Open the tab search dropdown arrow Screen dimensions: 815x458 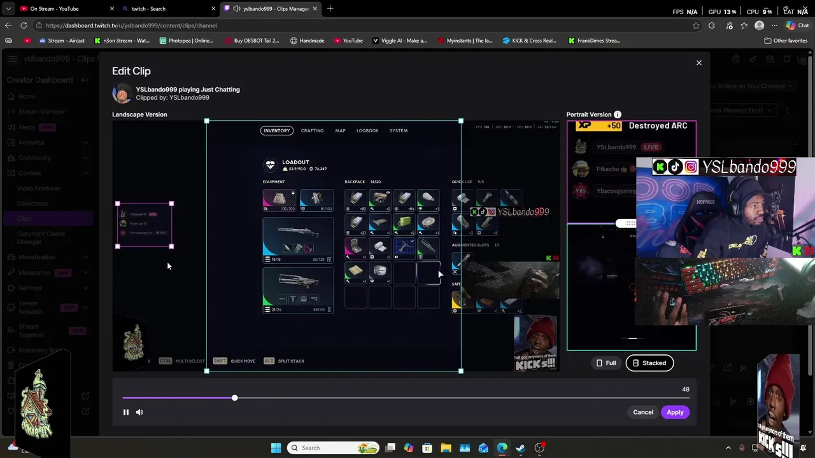[8, 9]
